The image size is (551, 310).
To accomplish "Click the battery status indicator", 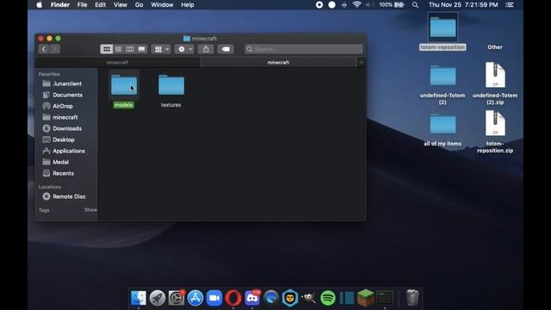I will click(392, 5).
